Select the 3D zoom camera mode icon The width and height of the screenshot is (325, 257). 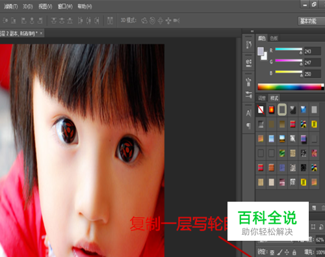pyautogui.click(x=176, y=21)
